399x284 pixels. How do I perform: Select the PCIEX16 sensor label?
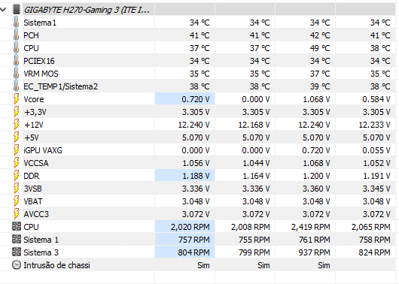pyautogui.click(x=39, y=61)
